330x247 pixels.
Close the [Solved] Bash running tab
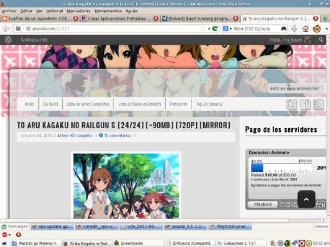[236, 19]
